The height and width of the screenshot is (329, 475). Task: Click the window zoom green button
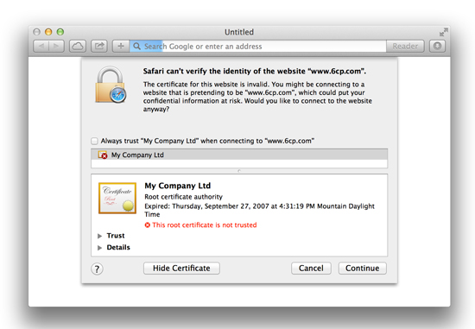[60, 32]
